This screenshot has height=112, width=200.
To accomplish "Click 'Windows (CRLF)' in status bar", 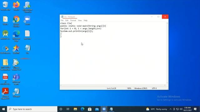I will [141, 88].
